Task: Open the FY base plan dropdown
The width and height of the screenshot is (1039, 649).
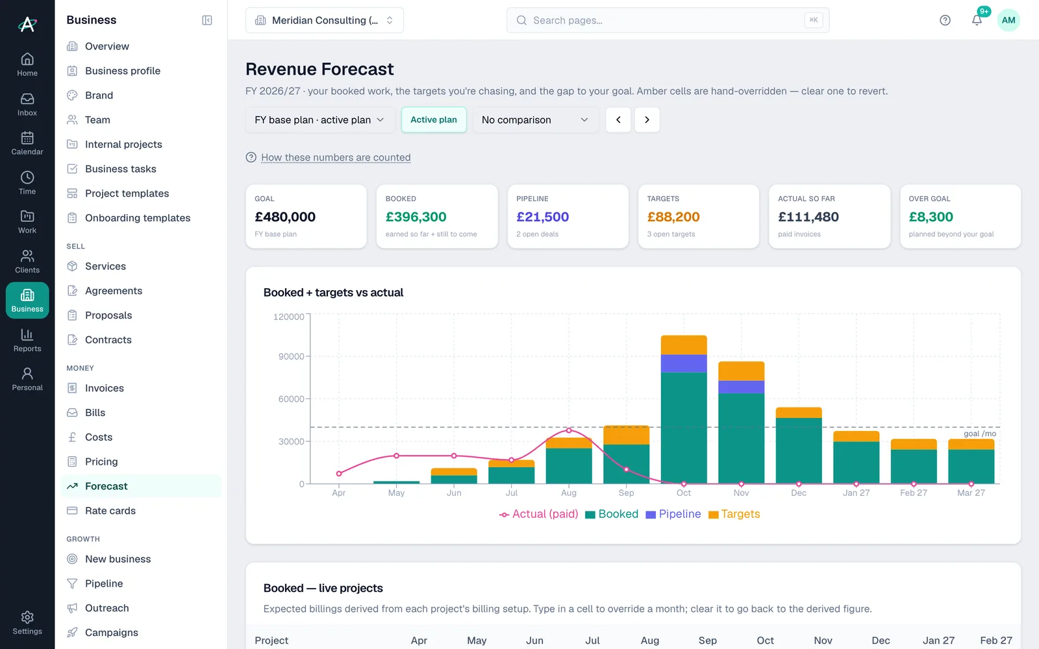Action: click(x=320, y=119)
